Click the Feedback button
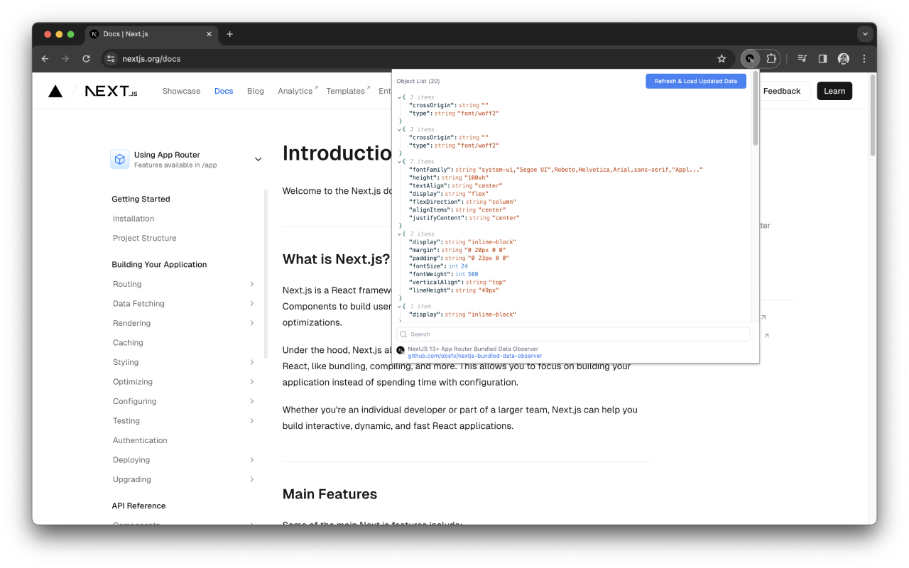Image resolution: width=909 pixels, height=568 pixels. (781, 91)
